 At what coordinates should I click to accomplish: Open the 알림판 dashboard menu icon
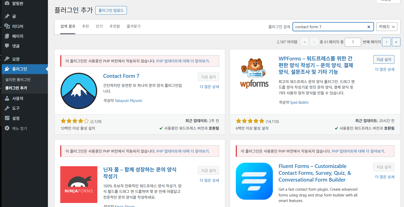(x=7, y=3)
